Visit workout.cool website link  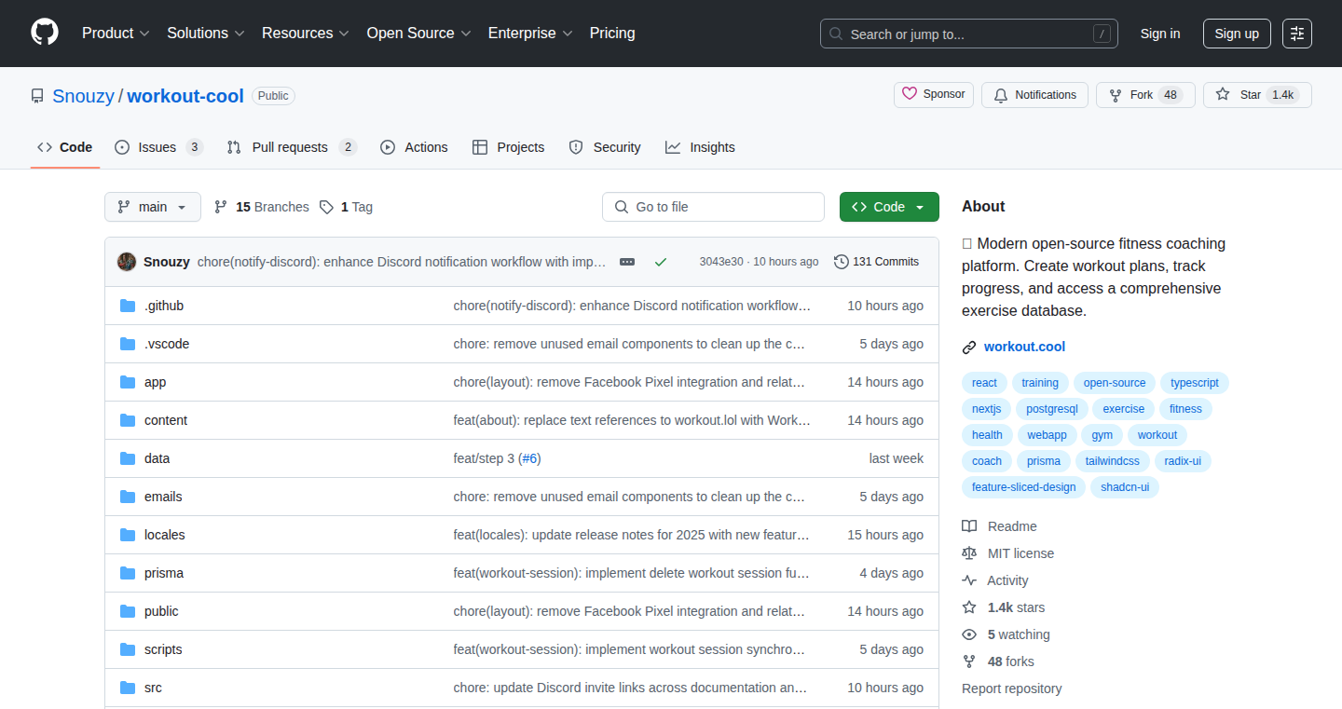1024,347
